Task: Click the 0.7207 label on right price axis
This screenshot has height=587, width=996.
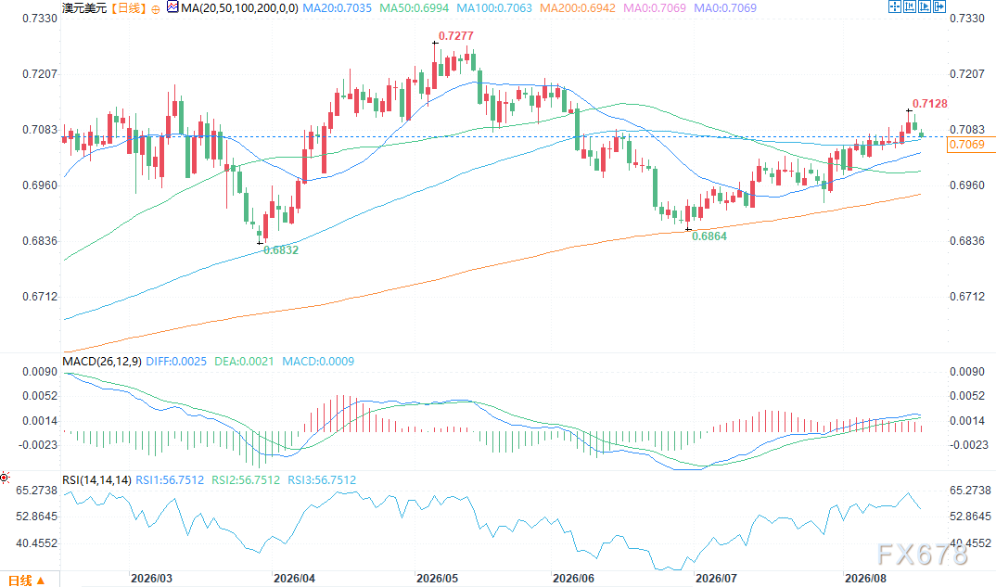Action: (966, 74)
